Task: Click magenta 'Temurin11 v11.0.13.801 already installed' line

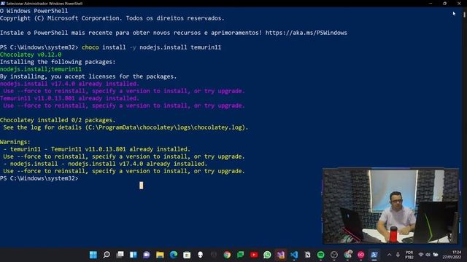Action: [x=69, y=98]
